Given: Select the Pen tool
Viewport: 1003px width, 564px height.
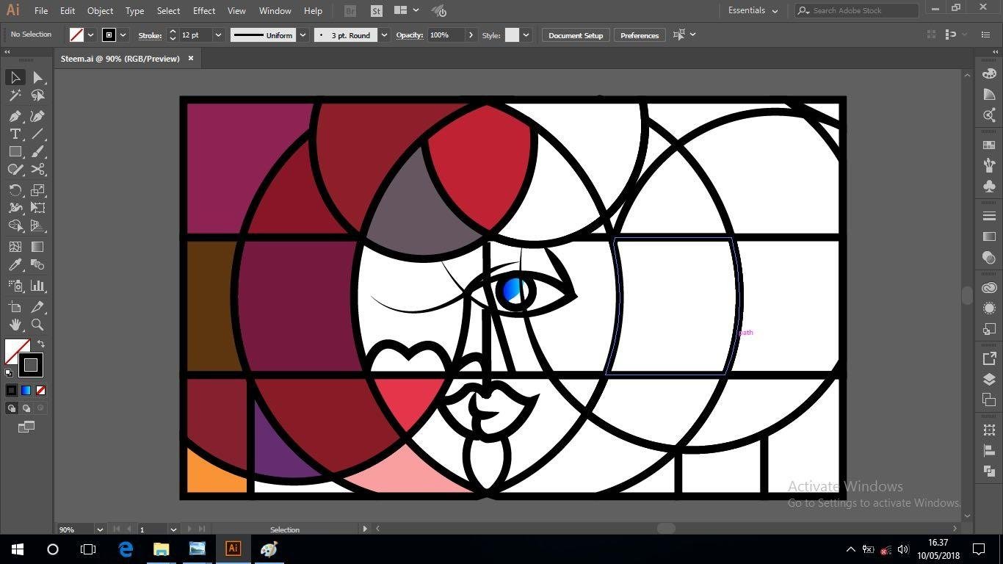Looking at the screenshot, I should 15,116.
